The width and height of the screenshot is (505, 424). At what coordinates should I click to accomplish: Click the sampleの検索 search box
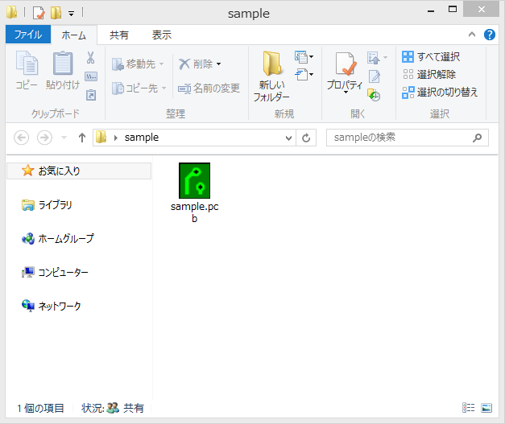(x=407, y=138)
